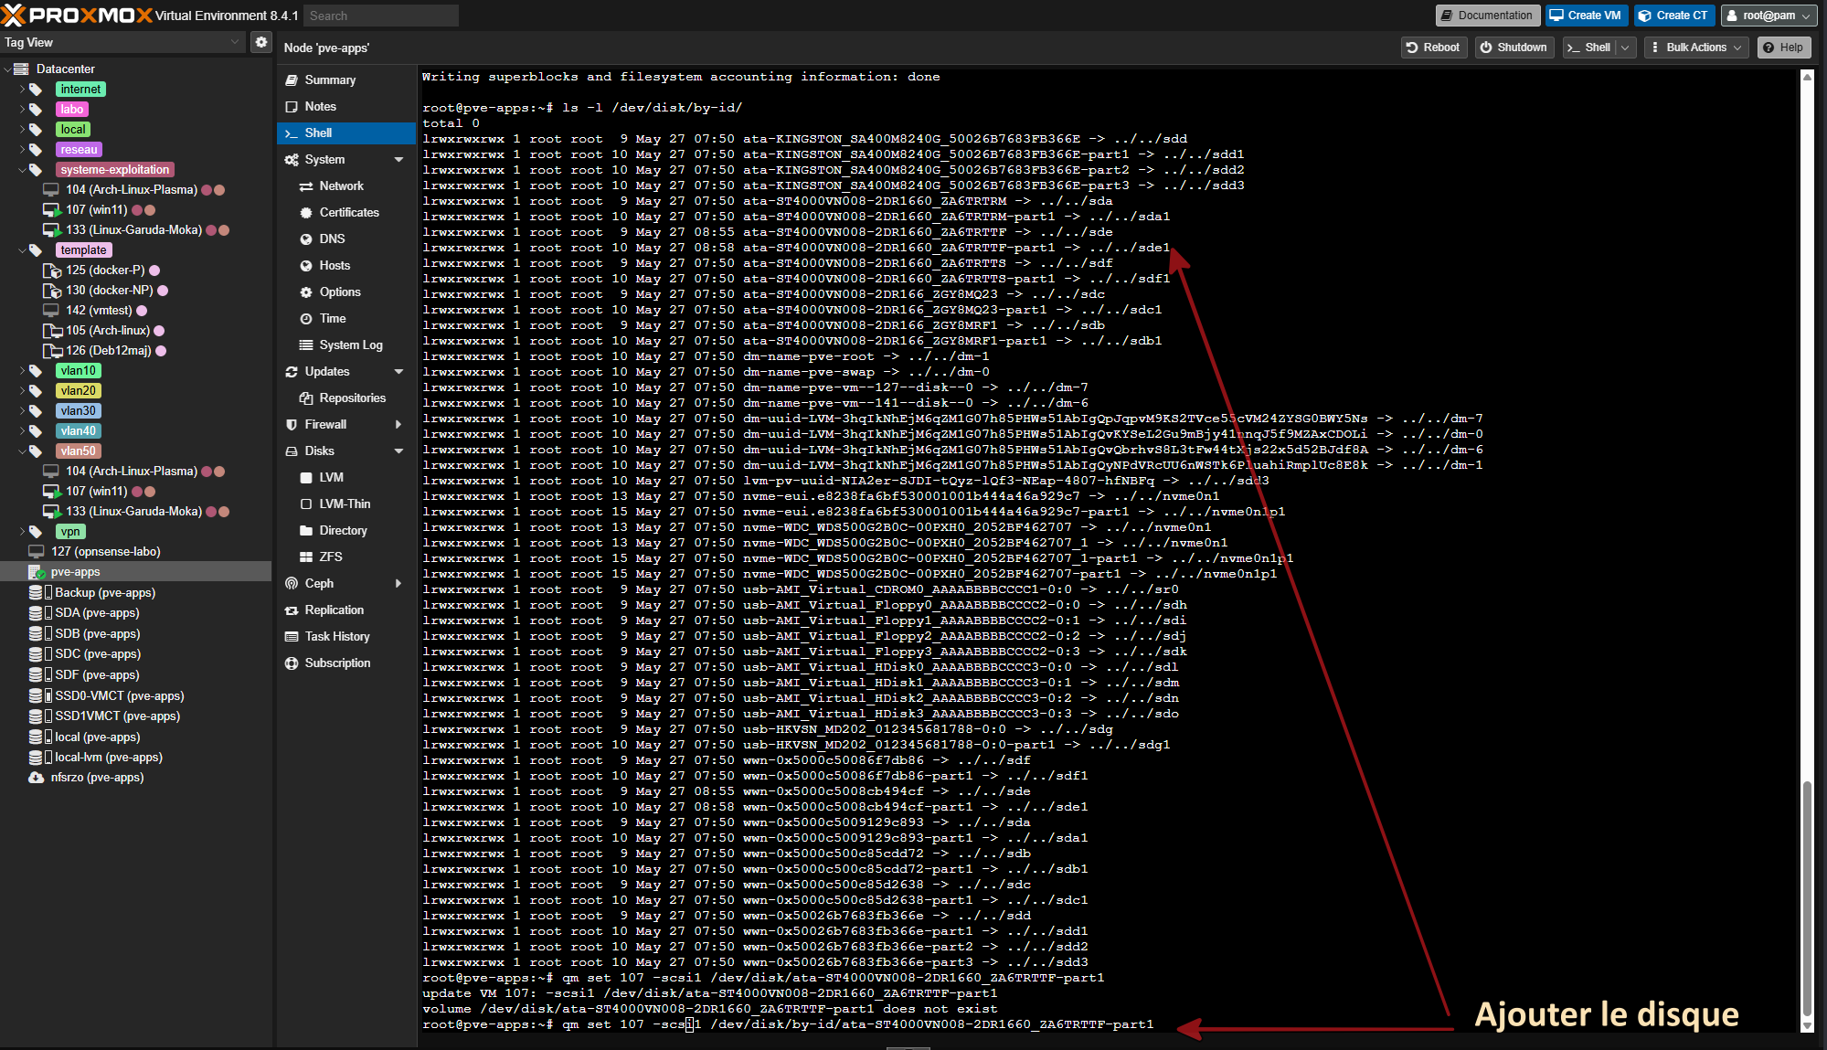Select 125 (docker-P) template
Image resolution: width=1827 pixels, height=1050 pixels.
coord(105,270)
